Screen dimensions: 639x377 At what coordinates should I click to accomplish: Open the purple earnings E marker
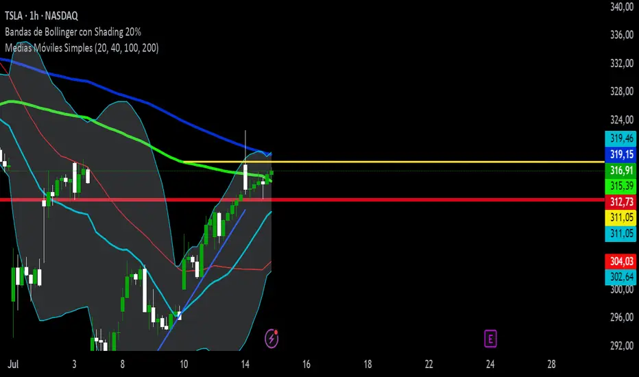coord(490,339)
